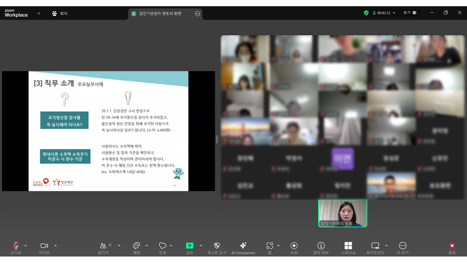
Task: Open 더 보기 more options button
Action: (402, 246)
